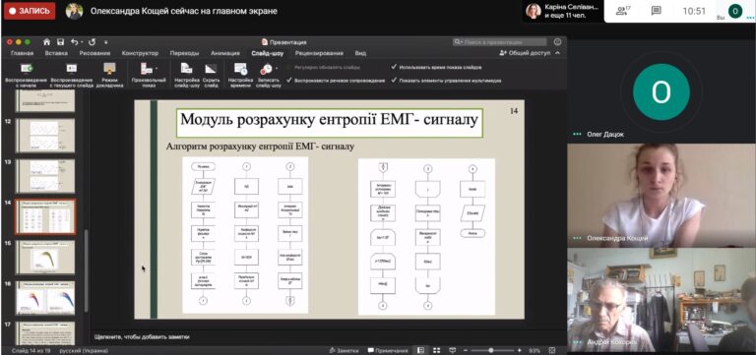Open Record Slide Show dropdown arrow
756x355 pixels.
[x=276, y=69]
